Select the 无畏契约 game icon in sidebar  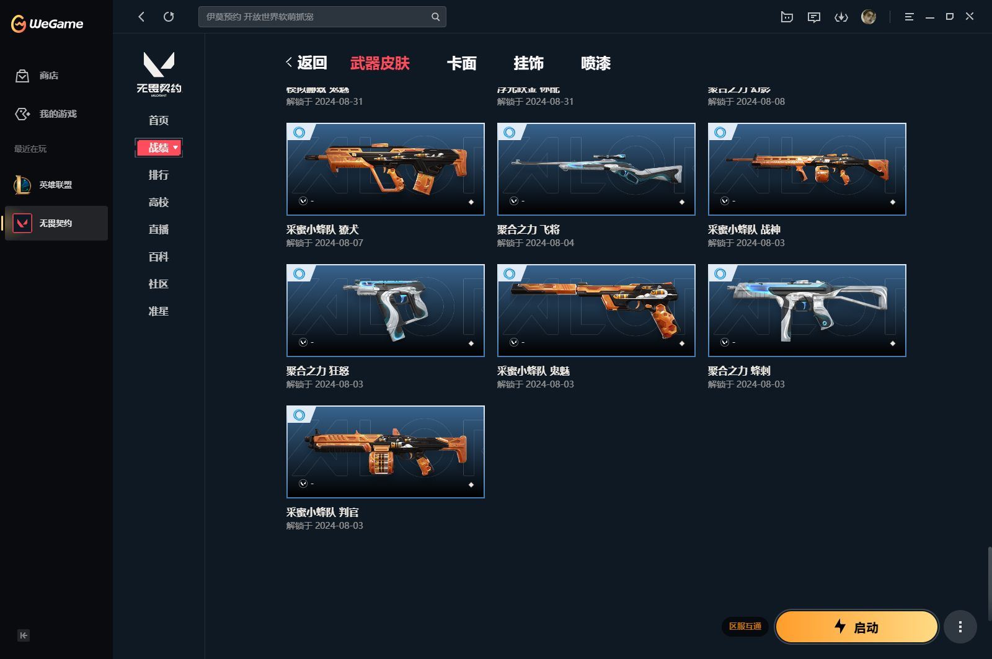click(22, 223)
